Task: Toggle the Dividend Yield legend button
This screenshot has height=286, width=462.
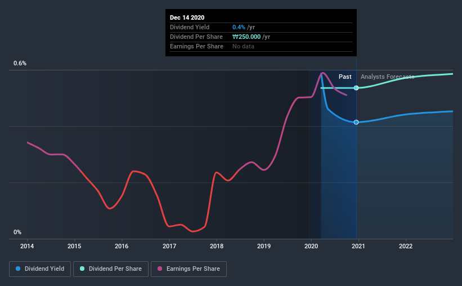Action: click(x=40, y=269)
